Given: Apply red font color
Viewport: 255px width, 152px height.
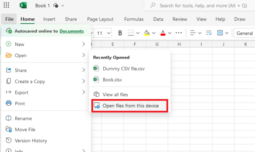Looking at the screenshot, I should click(163, 33).
